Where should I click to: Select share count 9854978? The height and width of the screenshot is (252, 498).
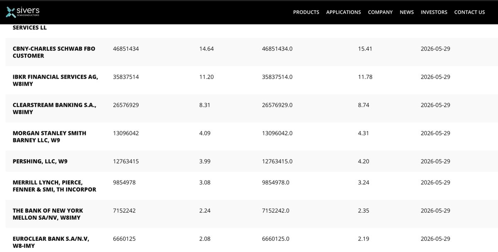tap(124, 182)
